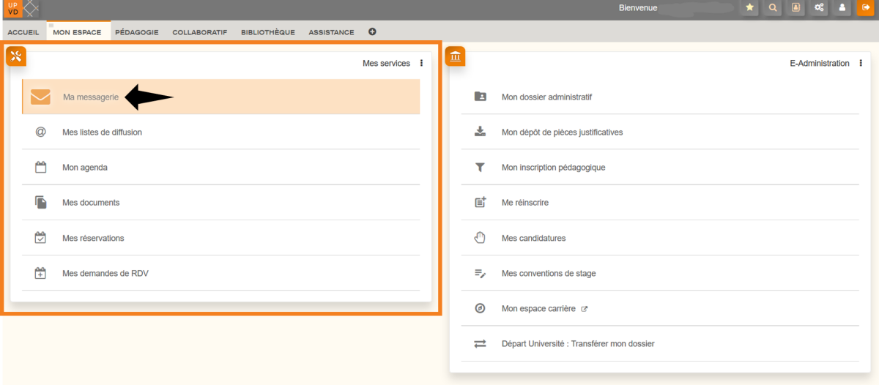Click the contact card icon in header
Image resolution: width=879 pixels, height=385 pixels.
[795, 8]
